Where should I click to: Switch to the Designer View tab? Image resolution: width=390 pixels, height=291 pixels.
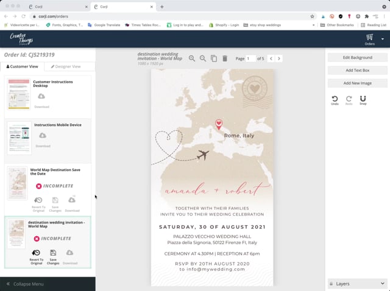(x=69, y=66)
